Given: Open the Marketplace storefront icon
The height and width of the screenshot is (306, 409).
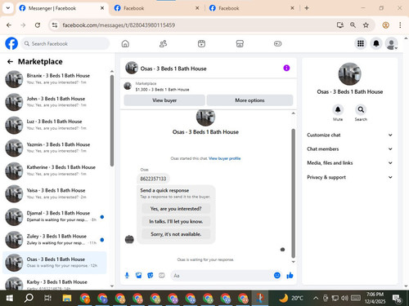Looking at the screenshot, I should tap(240, 43).
